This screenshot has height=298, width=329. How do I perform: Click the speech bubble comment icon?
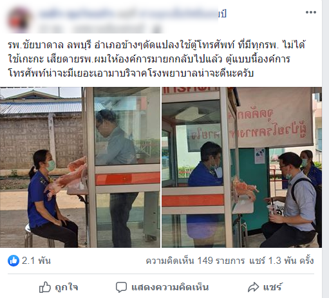click(x=121, y=287)
